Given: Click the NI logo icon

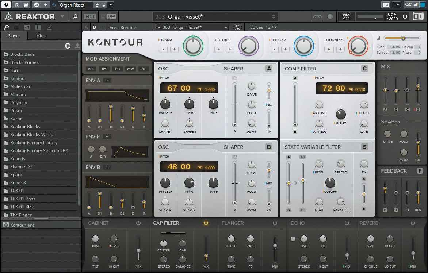Looking at the screenshot, I should (418, 16).
